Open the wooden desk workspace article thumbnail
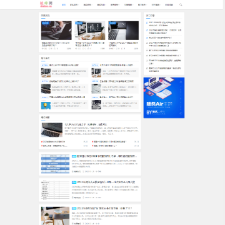 (x=55, y=216)
